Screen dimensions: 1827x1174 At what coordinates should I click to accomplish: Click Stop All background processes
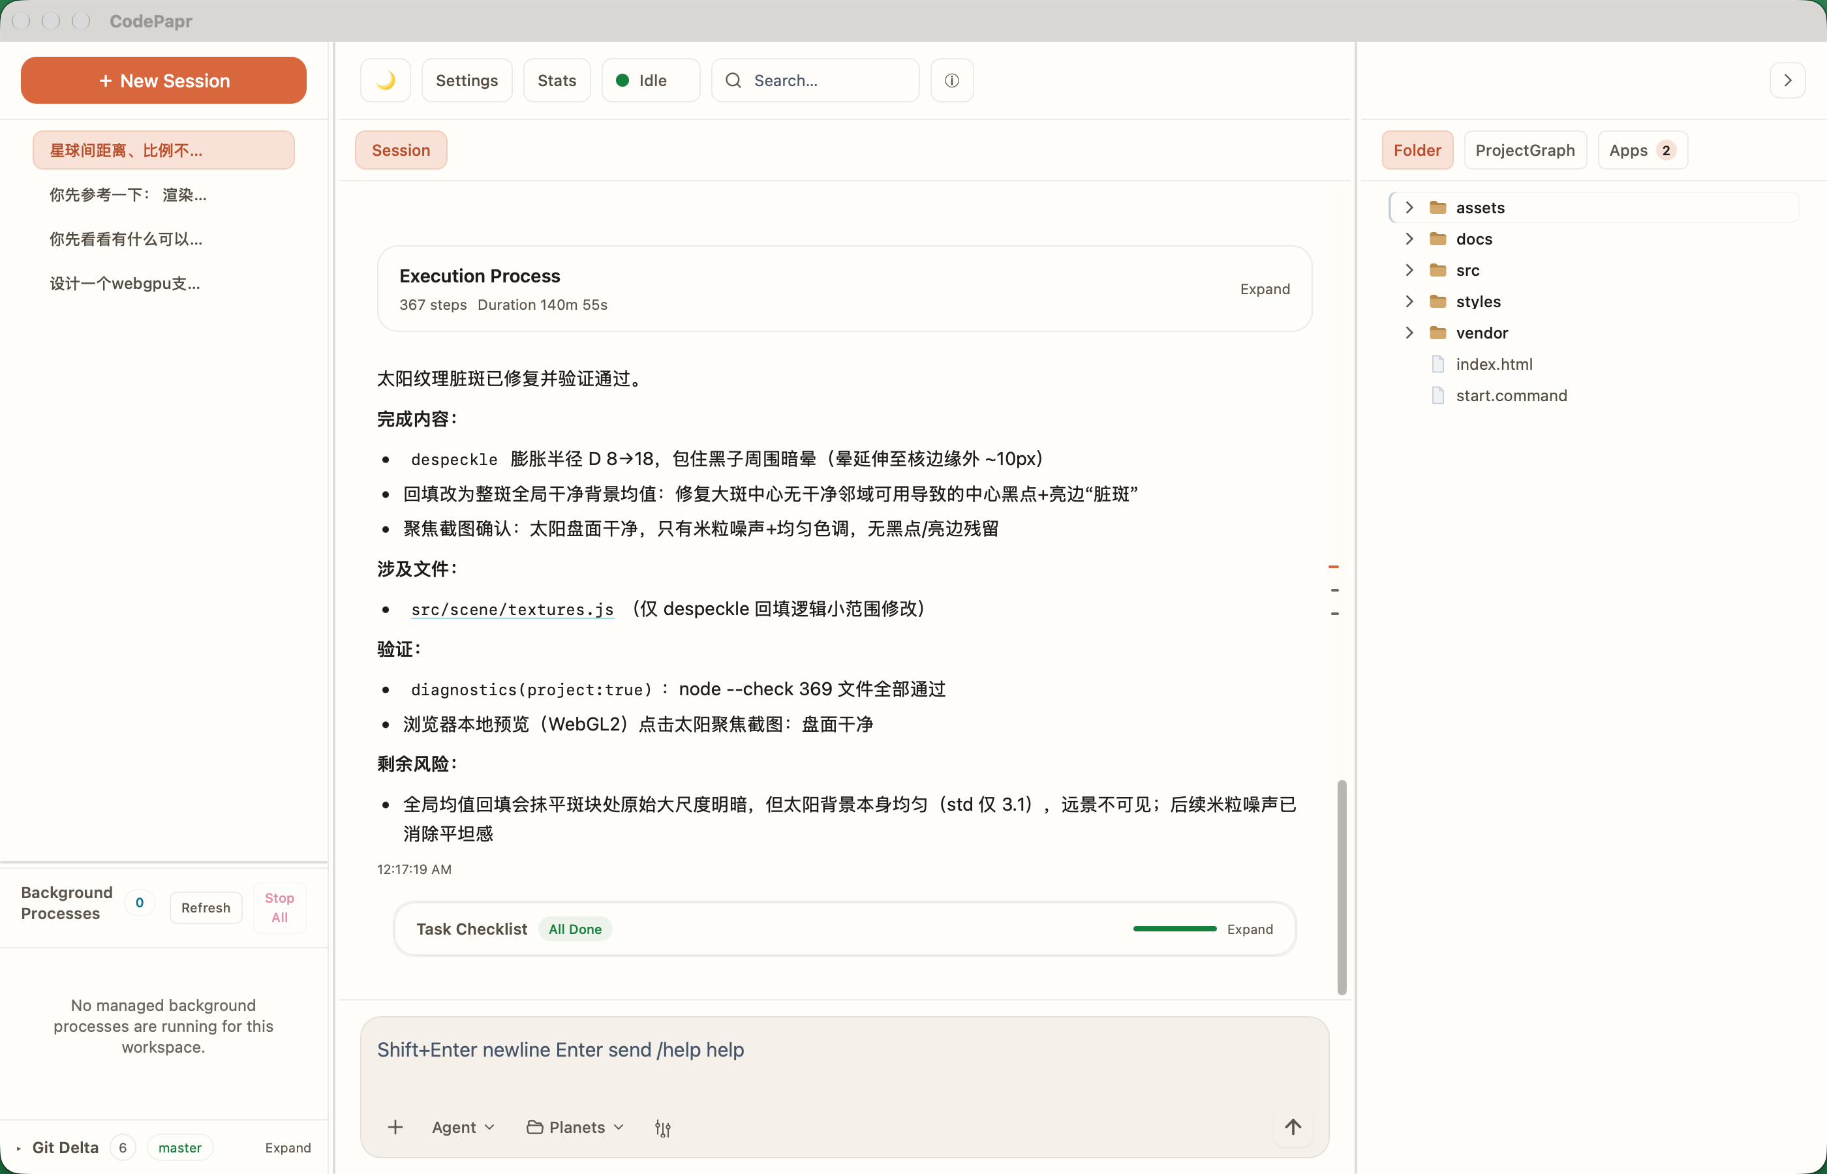click(x=279, y=907)
